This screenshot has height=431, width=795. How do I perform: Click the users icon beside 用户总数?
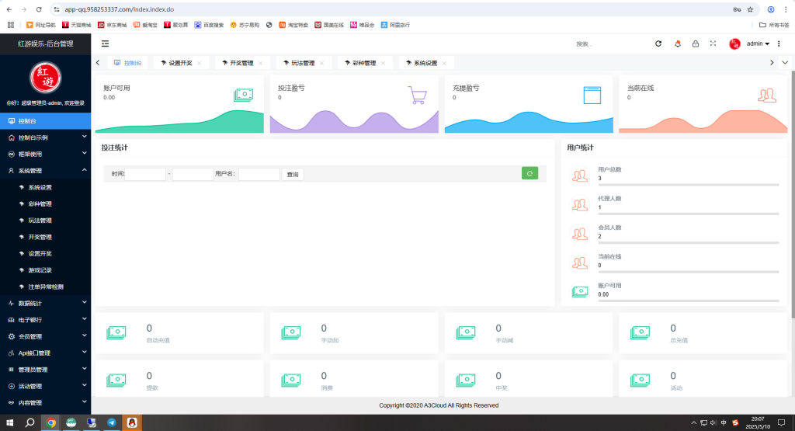click(580, 176)
